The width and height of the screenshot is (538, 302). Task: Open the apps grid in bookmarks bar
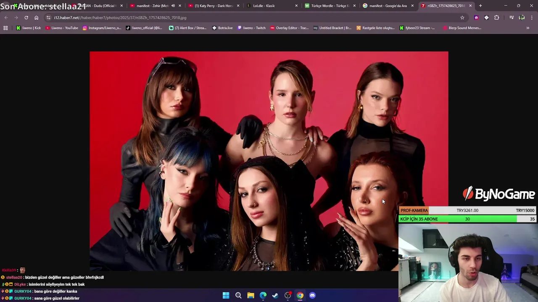click(5, 28)
